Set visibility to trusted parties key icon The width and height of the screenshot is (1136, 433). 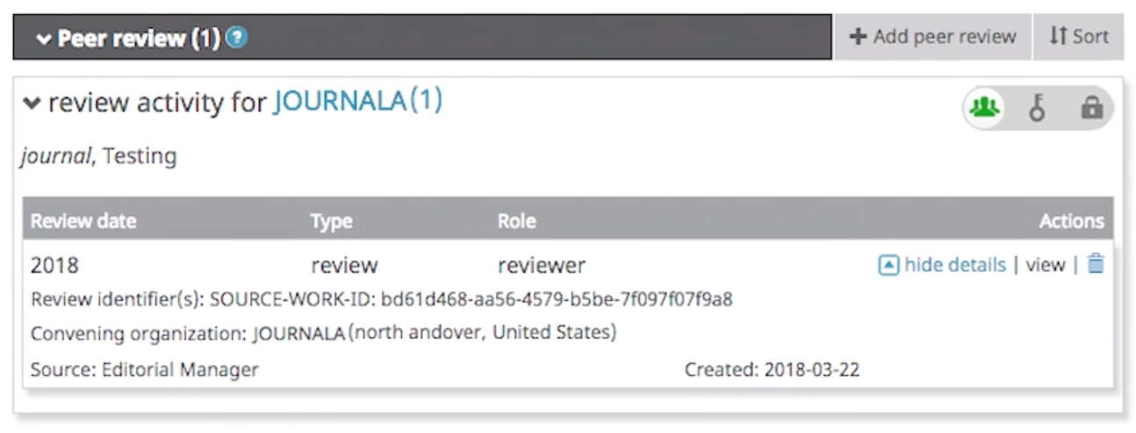click(1038, 109)
